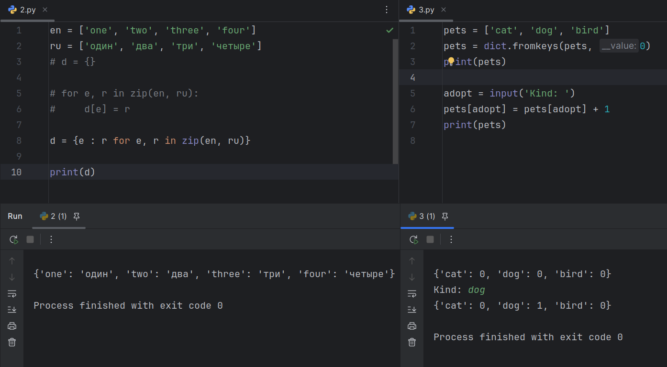This screenshot has width=667, height=367.
Task: Click the commented '# d = {}' line
Action: (73, 62)
